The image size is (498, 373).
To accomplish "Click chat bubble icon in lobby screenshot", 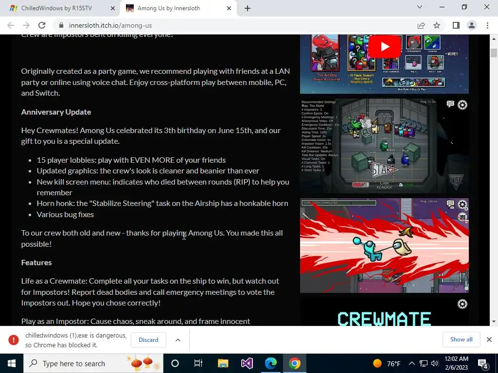I will (450, 104).
